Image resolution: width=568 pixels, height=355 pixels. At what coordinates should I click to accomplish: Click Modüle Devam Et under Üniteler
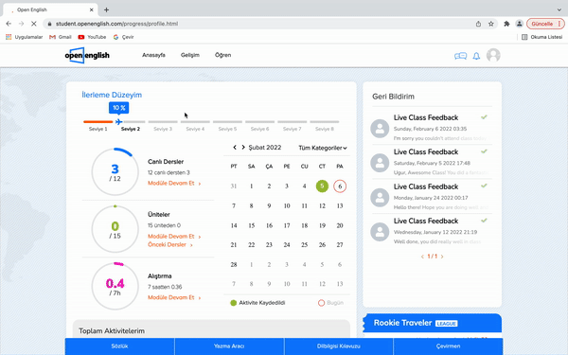click(174, 236)
